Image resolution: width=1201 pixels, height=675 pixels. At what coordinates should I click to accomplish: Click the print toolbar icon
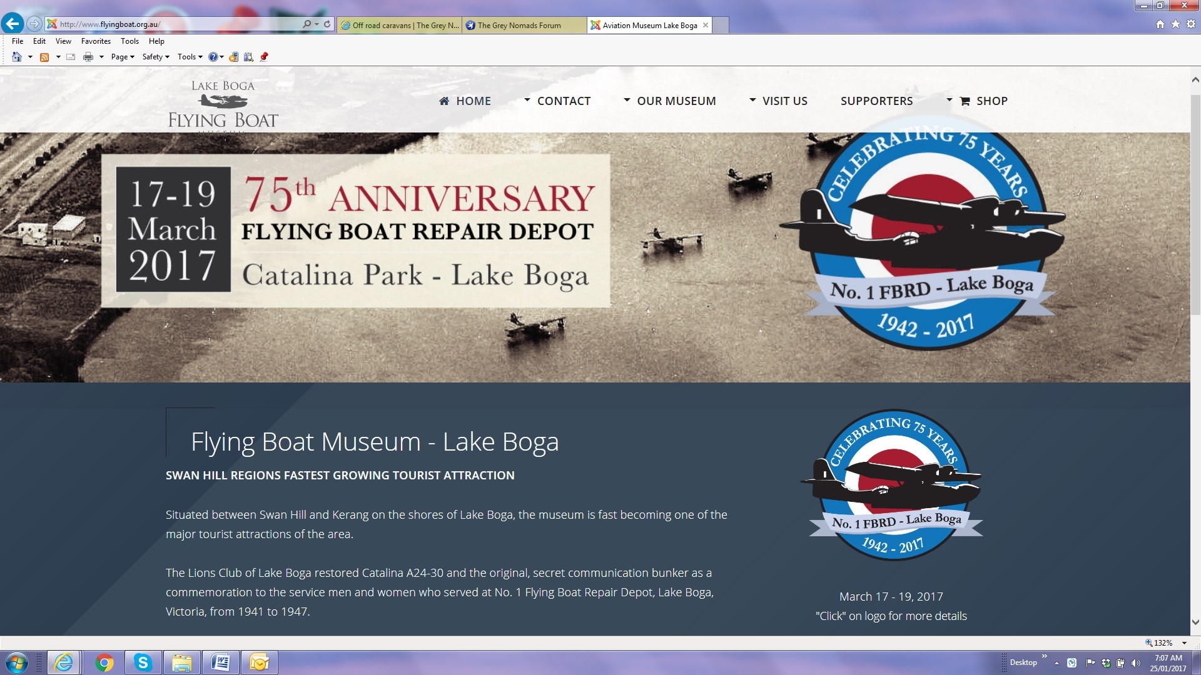coord(88,57)
